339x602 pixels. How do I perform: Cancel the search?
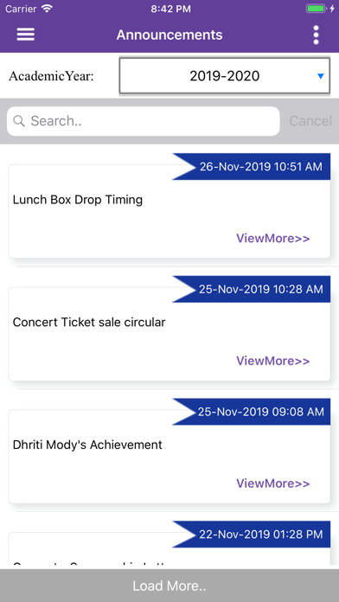click(x=310, y=121)
